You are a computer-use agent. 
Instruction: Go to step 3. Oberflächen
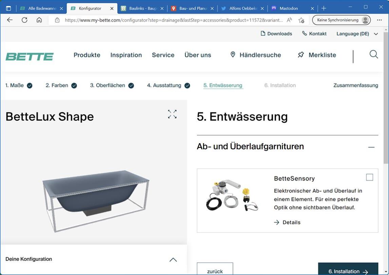107,86
